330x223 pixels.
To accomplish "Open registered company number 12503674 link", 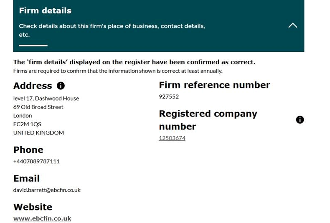I will pyautogui.click(x=172, y=138).
